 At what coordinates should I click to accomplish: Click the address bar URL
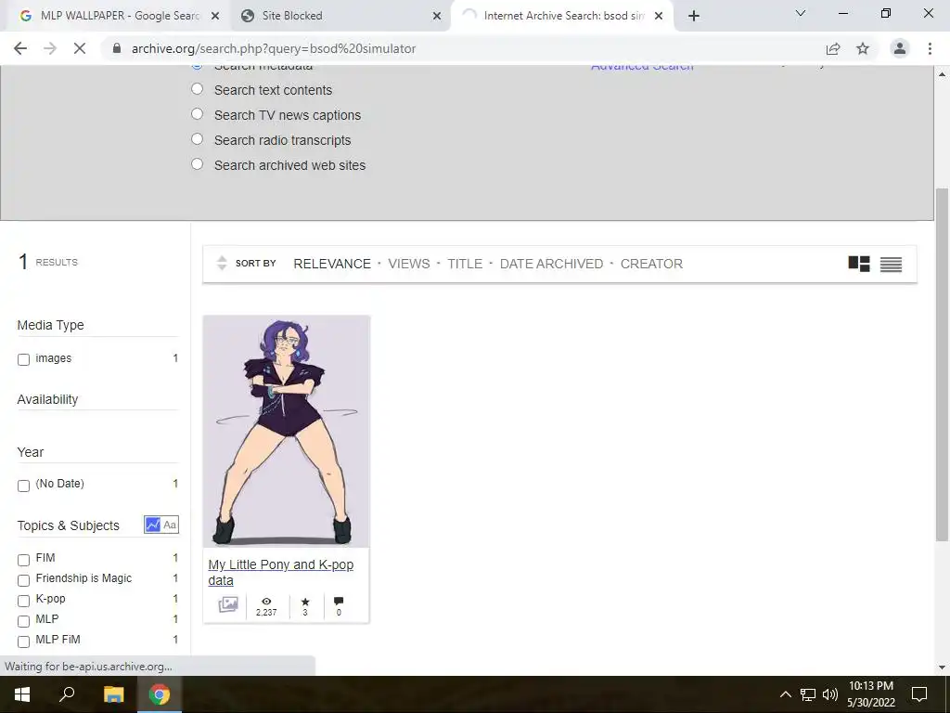click(274, 48)
